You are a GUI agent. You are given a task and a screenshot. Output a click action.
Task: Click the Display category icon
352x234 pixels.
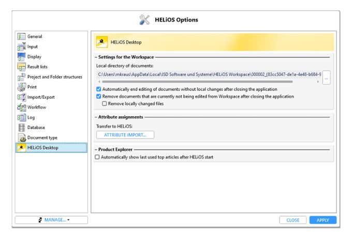(21, 57)
